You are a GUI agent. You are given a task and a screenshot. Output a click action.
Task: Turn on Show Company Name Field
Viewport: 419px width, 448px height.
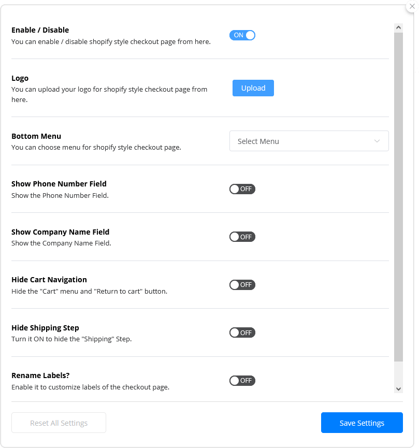(242, 237)
